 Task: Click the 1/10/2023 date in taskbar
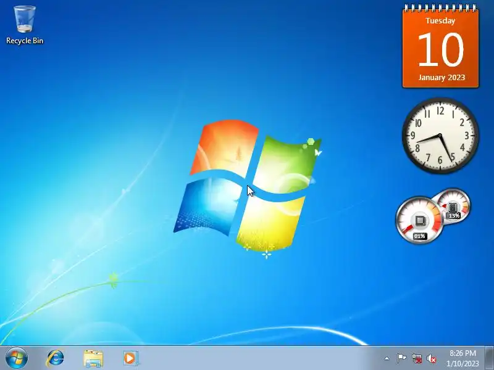(x=463, y=364)
